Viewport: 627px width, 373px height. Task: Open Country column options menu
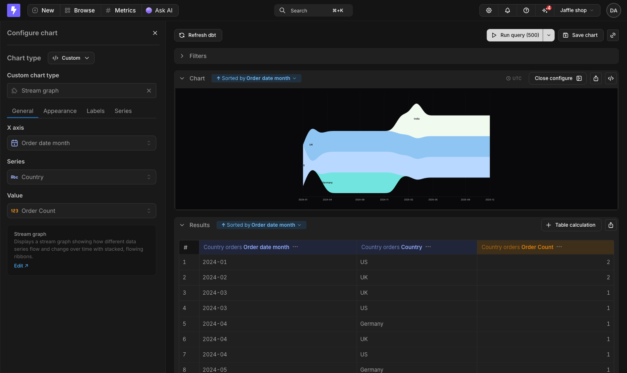click(428, 247)
